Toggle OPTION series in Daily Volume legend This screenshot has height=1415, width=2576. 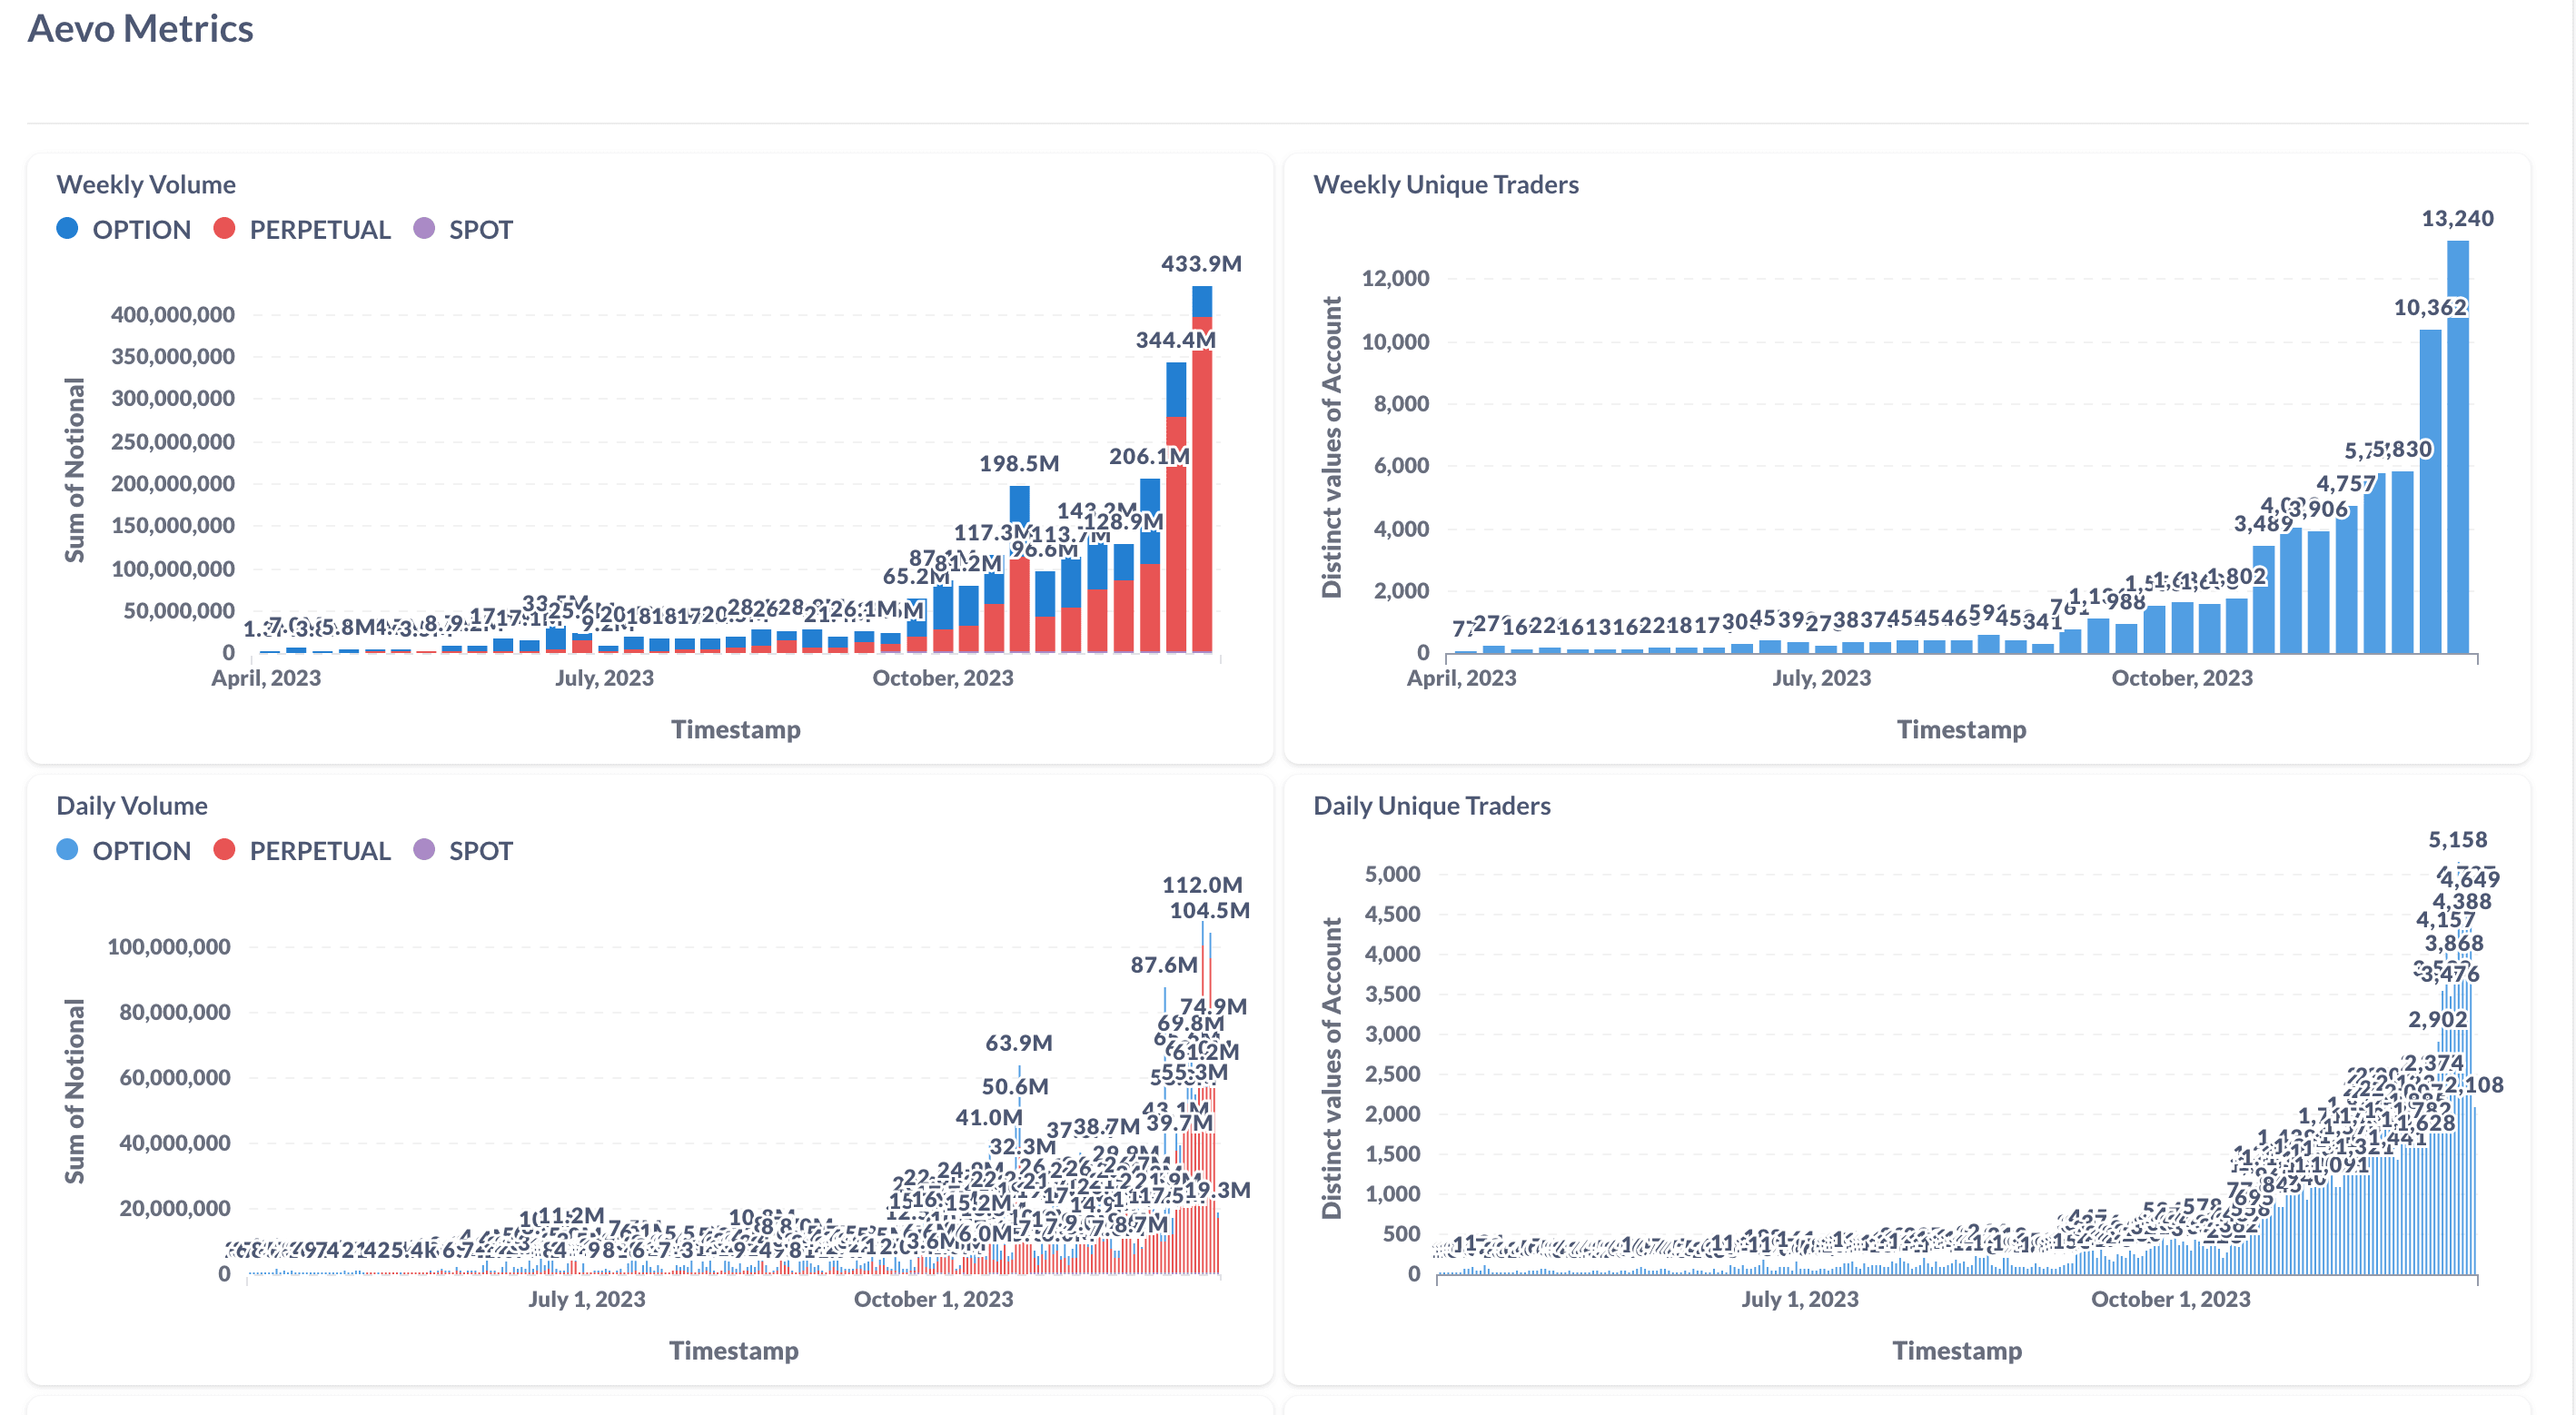click(x=124, y=851)
